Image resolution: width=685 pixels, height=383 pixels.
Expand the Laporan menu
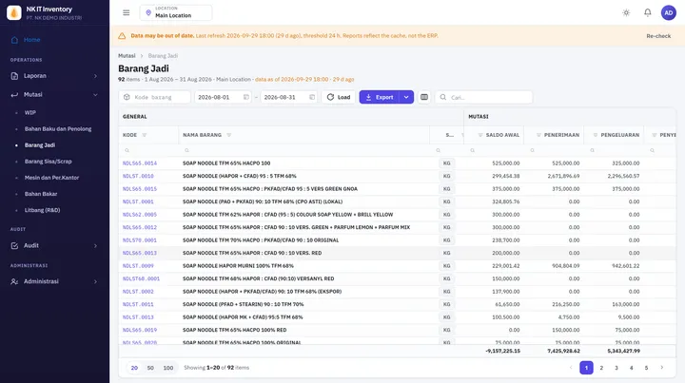[54, 76]
